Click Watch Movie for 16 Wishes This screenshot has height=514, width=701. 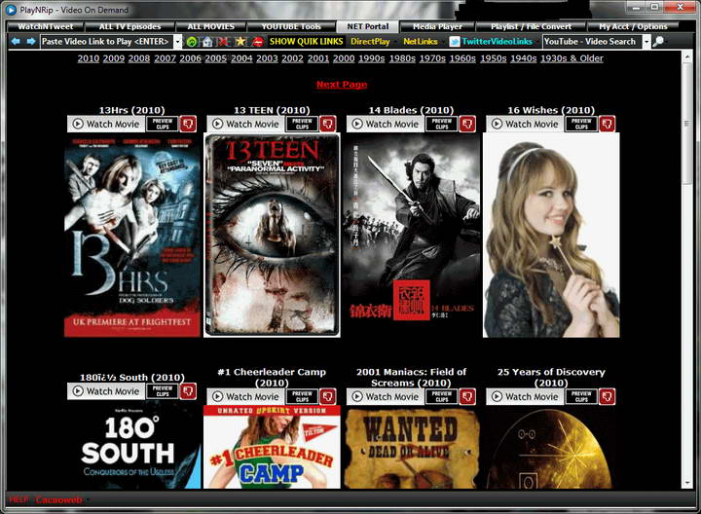[526, 124]
